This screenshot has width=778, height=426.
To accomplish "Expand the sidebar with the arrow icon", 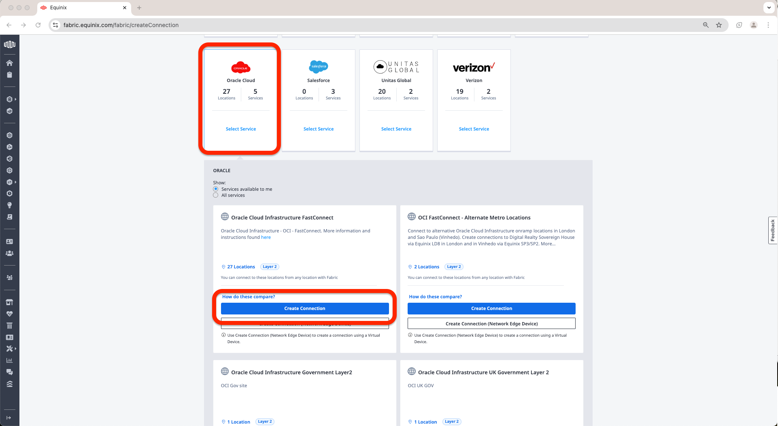I will 9,418.
